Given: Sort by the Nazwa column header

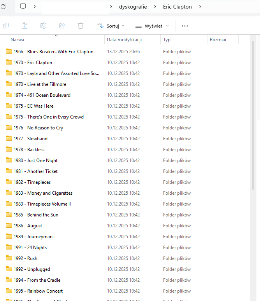Looking at the screenshot, I should coord(18,40).
